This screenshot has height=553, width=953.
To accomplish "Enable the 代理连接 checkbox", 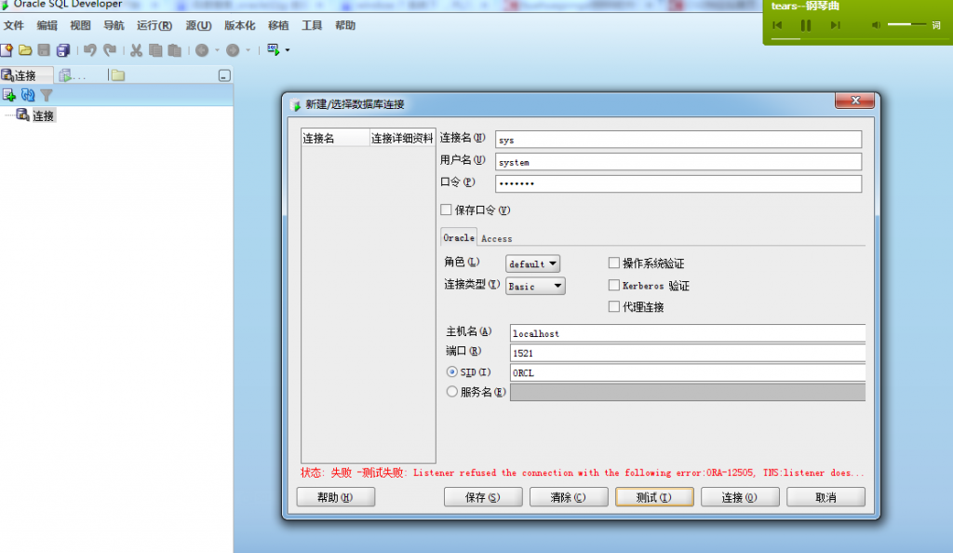I will click(x=614, y=306).
